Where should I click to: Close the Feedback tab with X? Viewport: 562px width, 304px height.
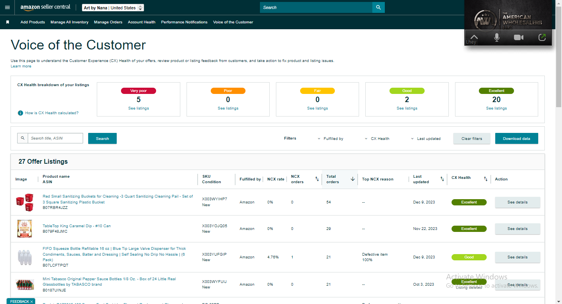[x=32, y=302]
